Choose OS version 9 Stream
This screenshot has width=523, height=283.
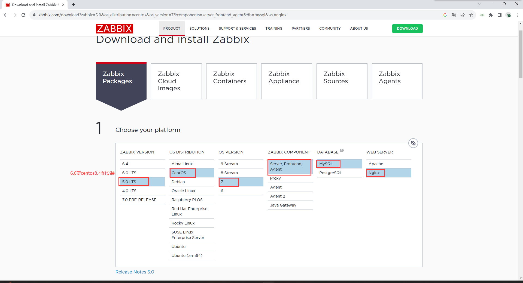(x=241, y=164)
